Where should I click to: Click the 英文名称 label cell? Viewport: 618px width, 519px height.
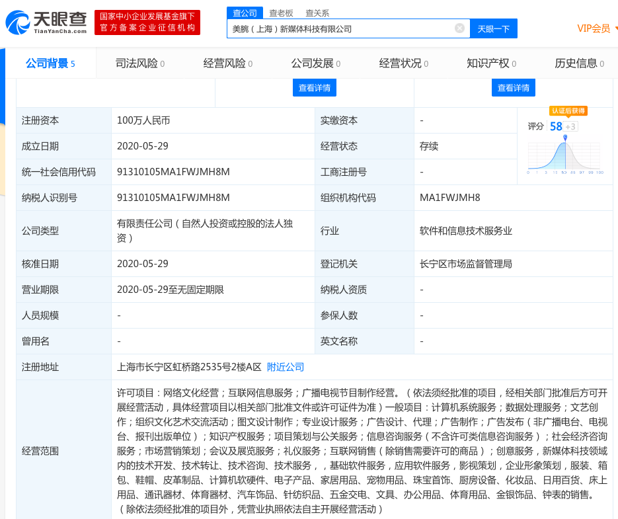pos(365,341)
